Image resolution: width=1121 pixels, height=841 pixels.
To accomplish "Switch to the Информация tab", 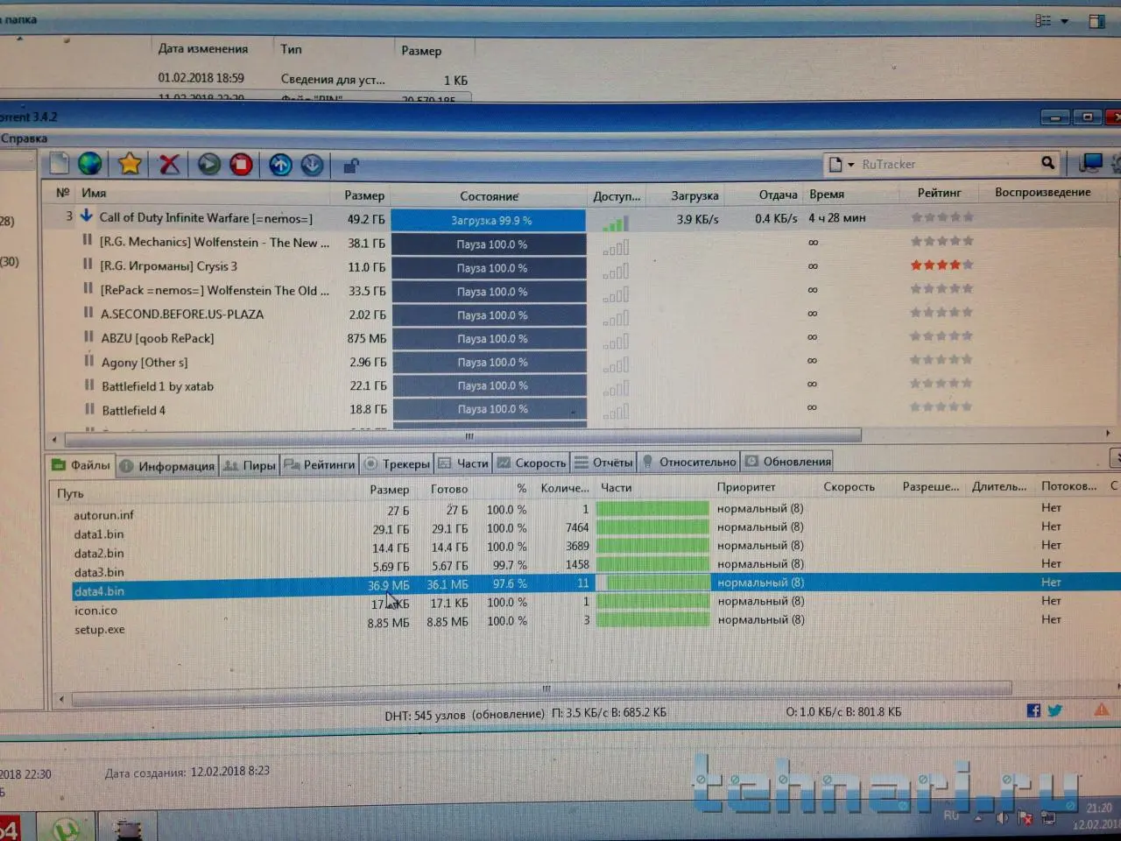I will click(167, 465).
